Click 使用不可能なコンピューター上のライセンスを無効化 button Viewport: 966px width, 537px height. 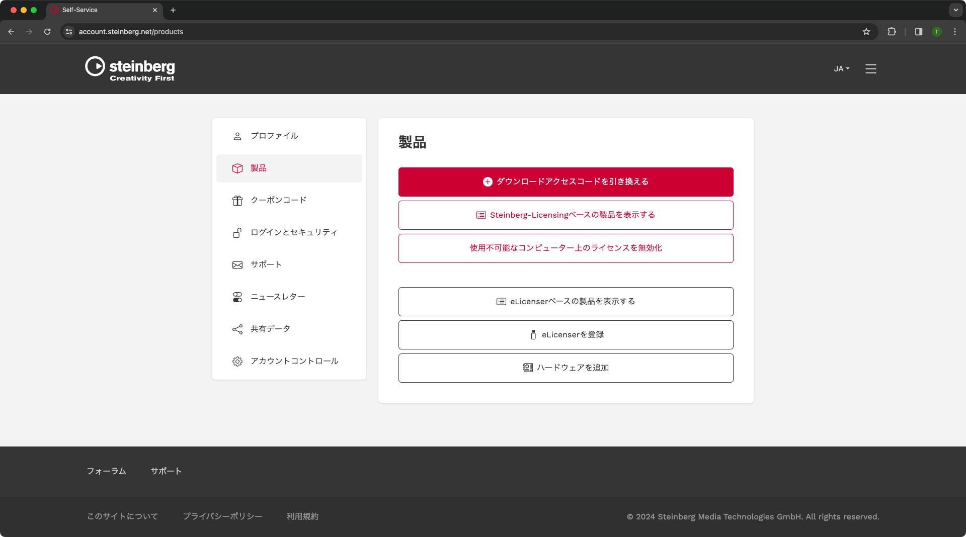point(566,248)
